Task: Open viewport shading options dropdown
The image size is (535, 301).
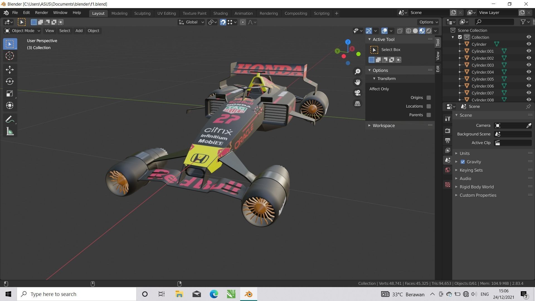Action: (435, 31)
